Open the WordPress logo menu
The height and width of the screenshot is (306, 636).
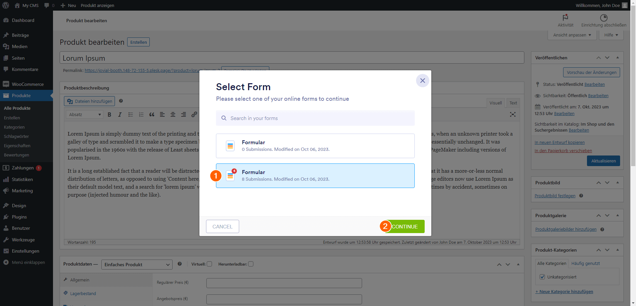point(6,5)
